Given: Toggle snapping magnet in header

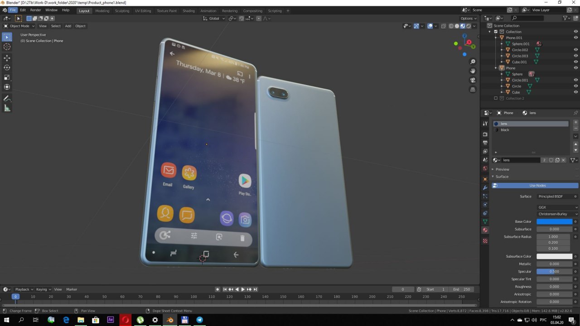Looking at the screenshot, I should [x=242, y=19].
